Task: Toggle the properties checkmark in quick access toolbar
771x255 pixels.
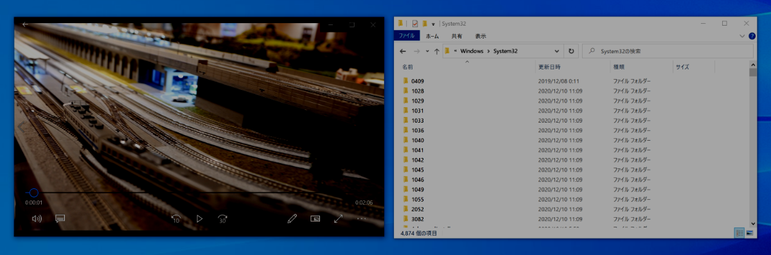Action: point(415,23)
